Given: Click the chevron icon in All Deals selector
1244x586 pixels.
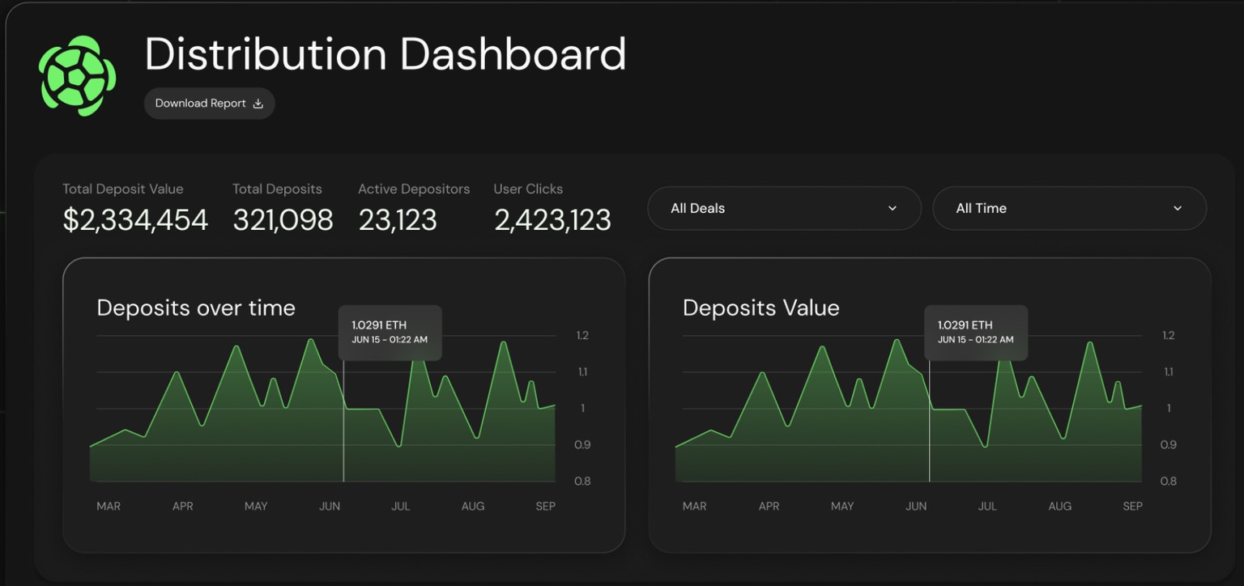Looking at the screenshot, I should click(x=892, y=208).
